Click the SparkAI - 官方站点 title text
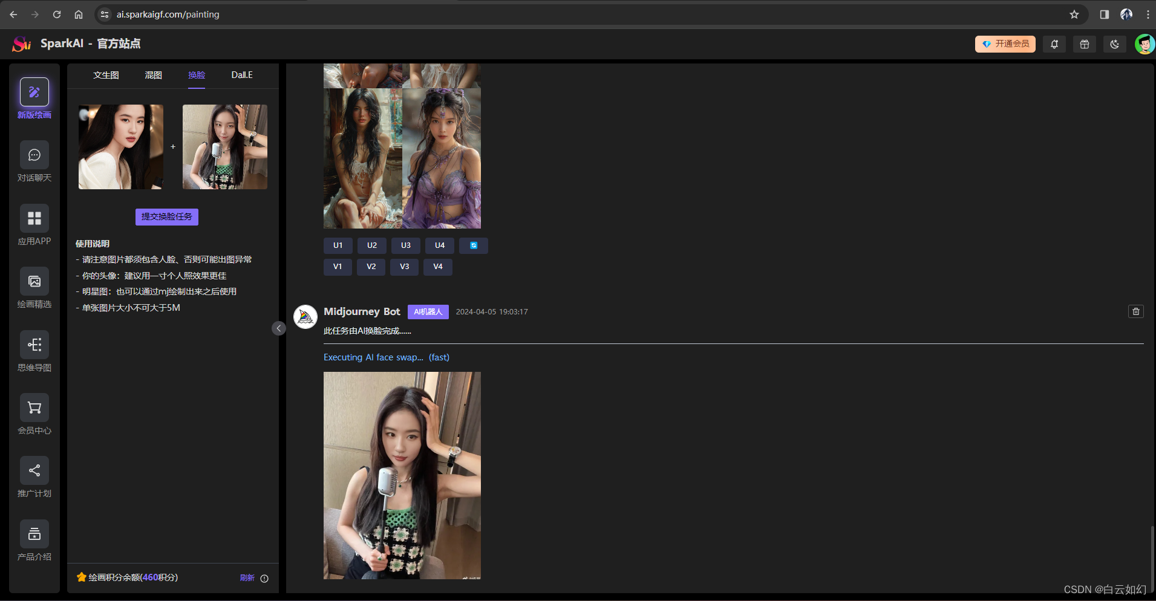1156x601 pixels. click(91, 44)
